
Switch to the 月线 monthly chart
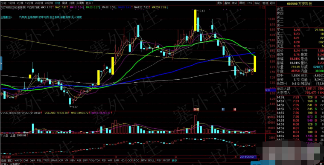pos(72,3)
